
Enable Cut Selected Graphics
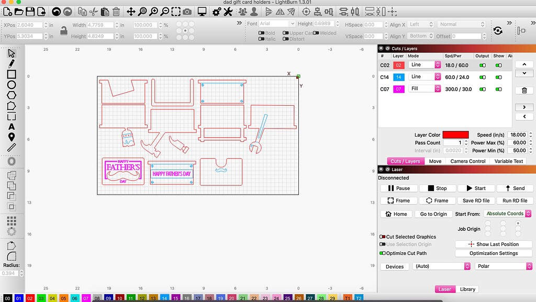pos(383,237)
